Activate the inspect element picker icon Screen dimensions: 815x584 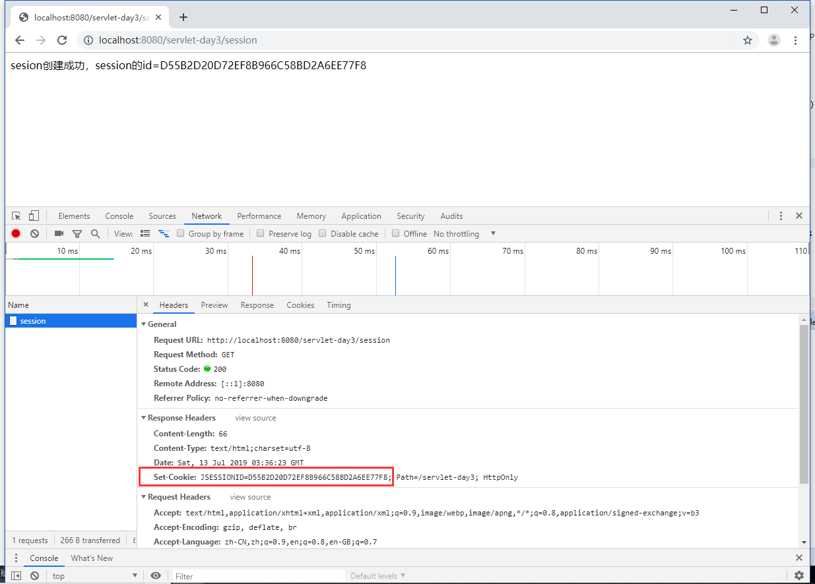16,216
